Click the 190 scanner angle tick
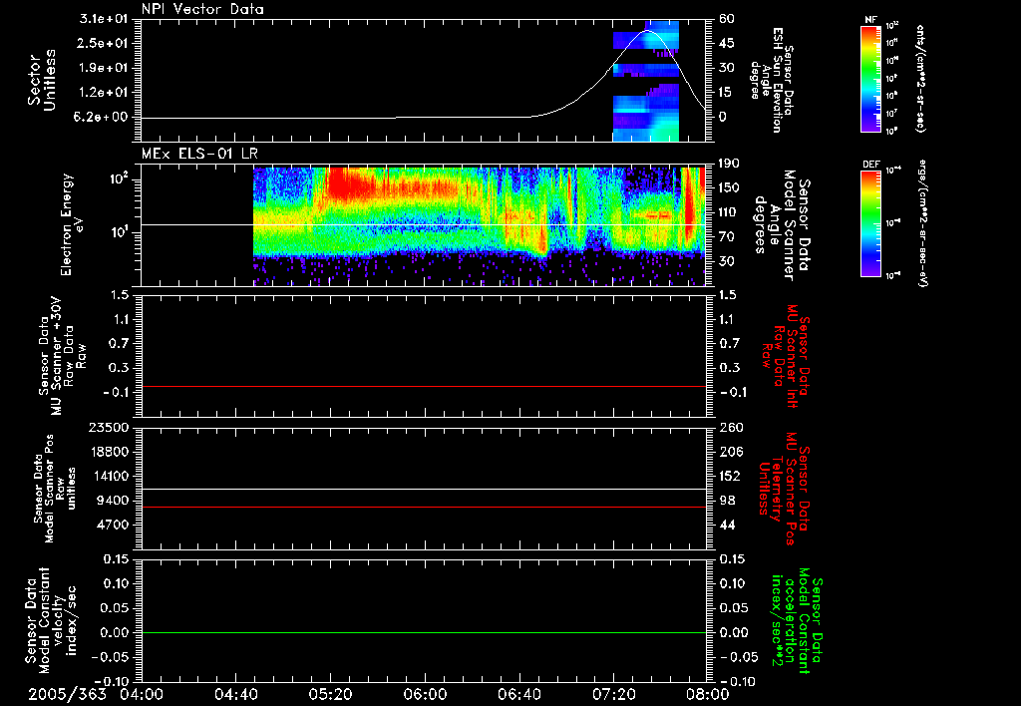This screenshot has height=706, width=1021. coord(729,164)
